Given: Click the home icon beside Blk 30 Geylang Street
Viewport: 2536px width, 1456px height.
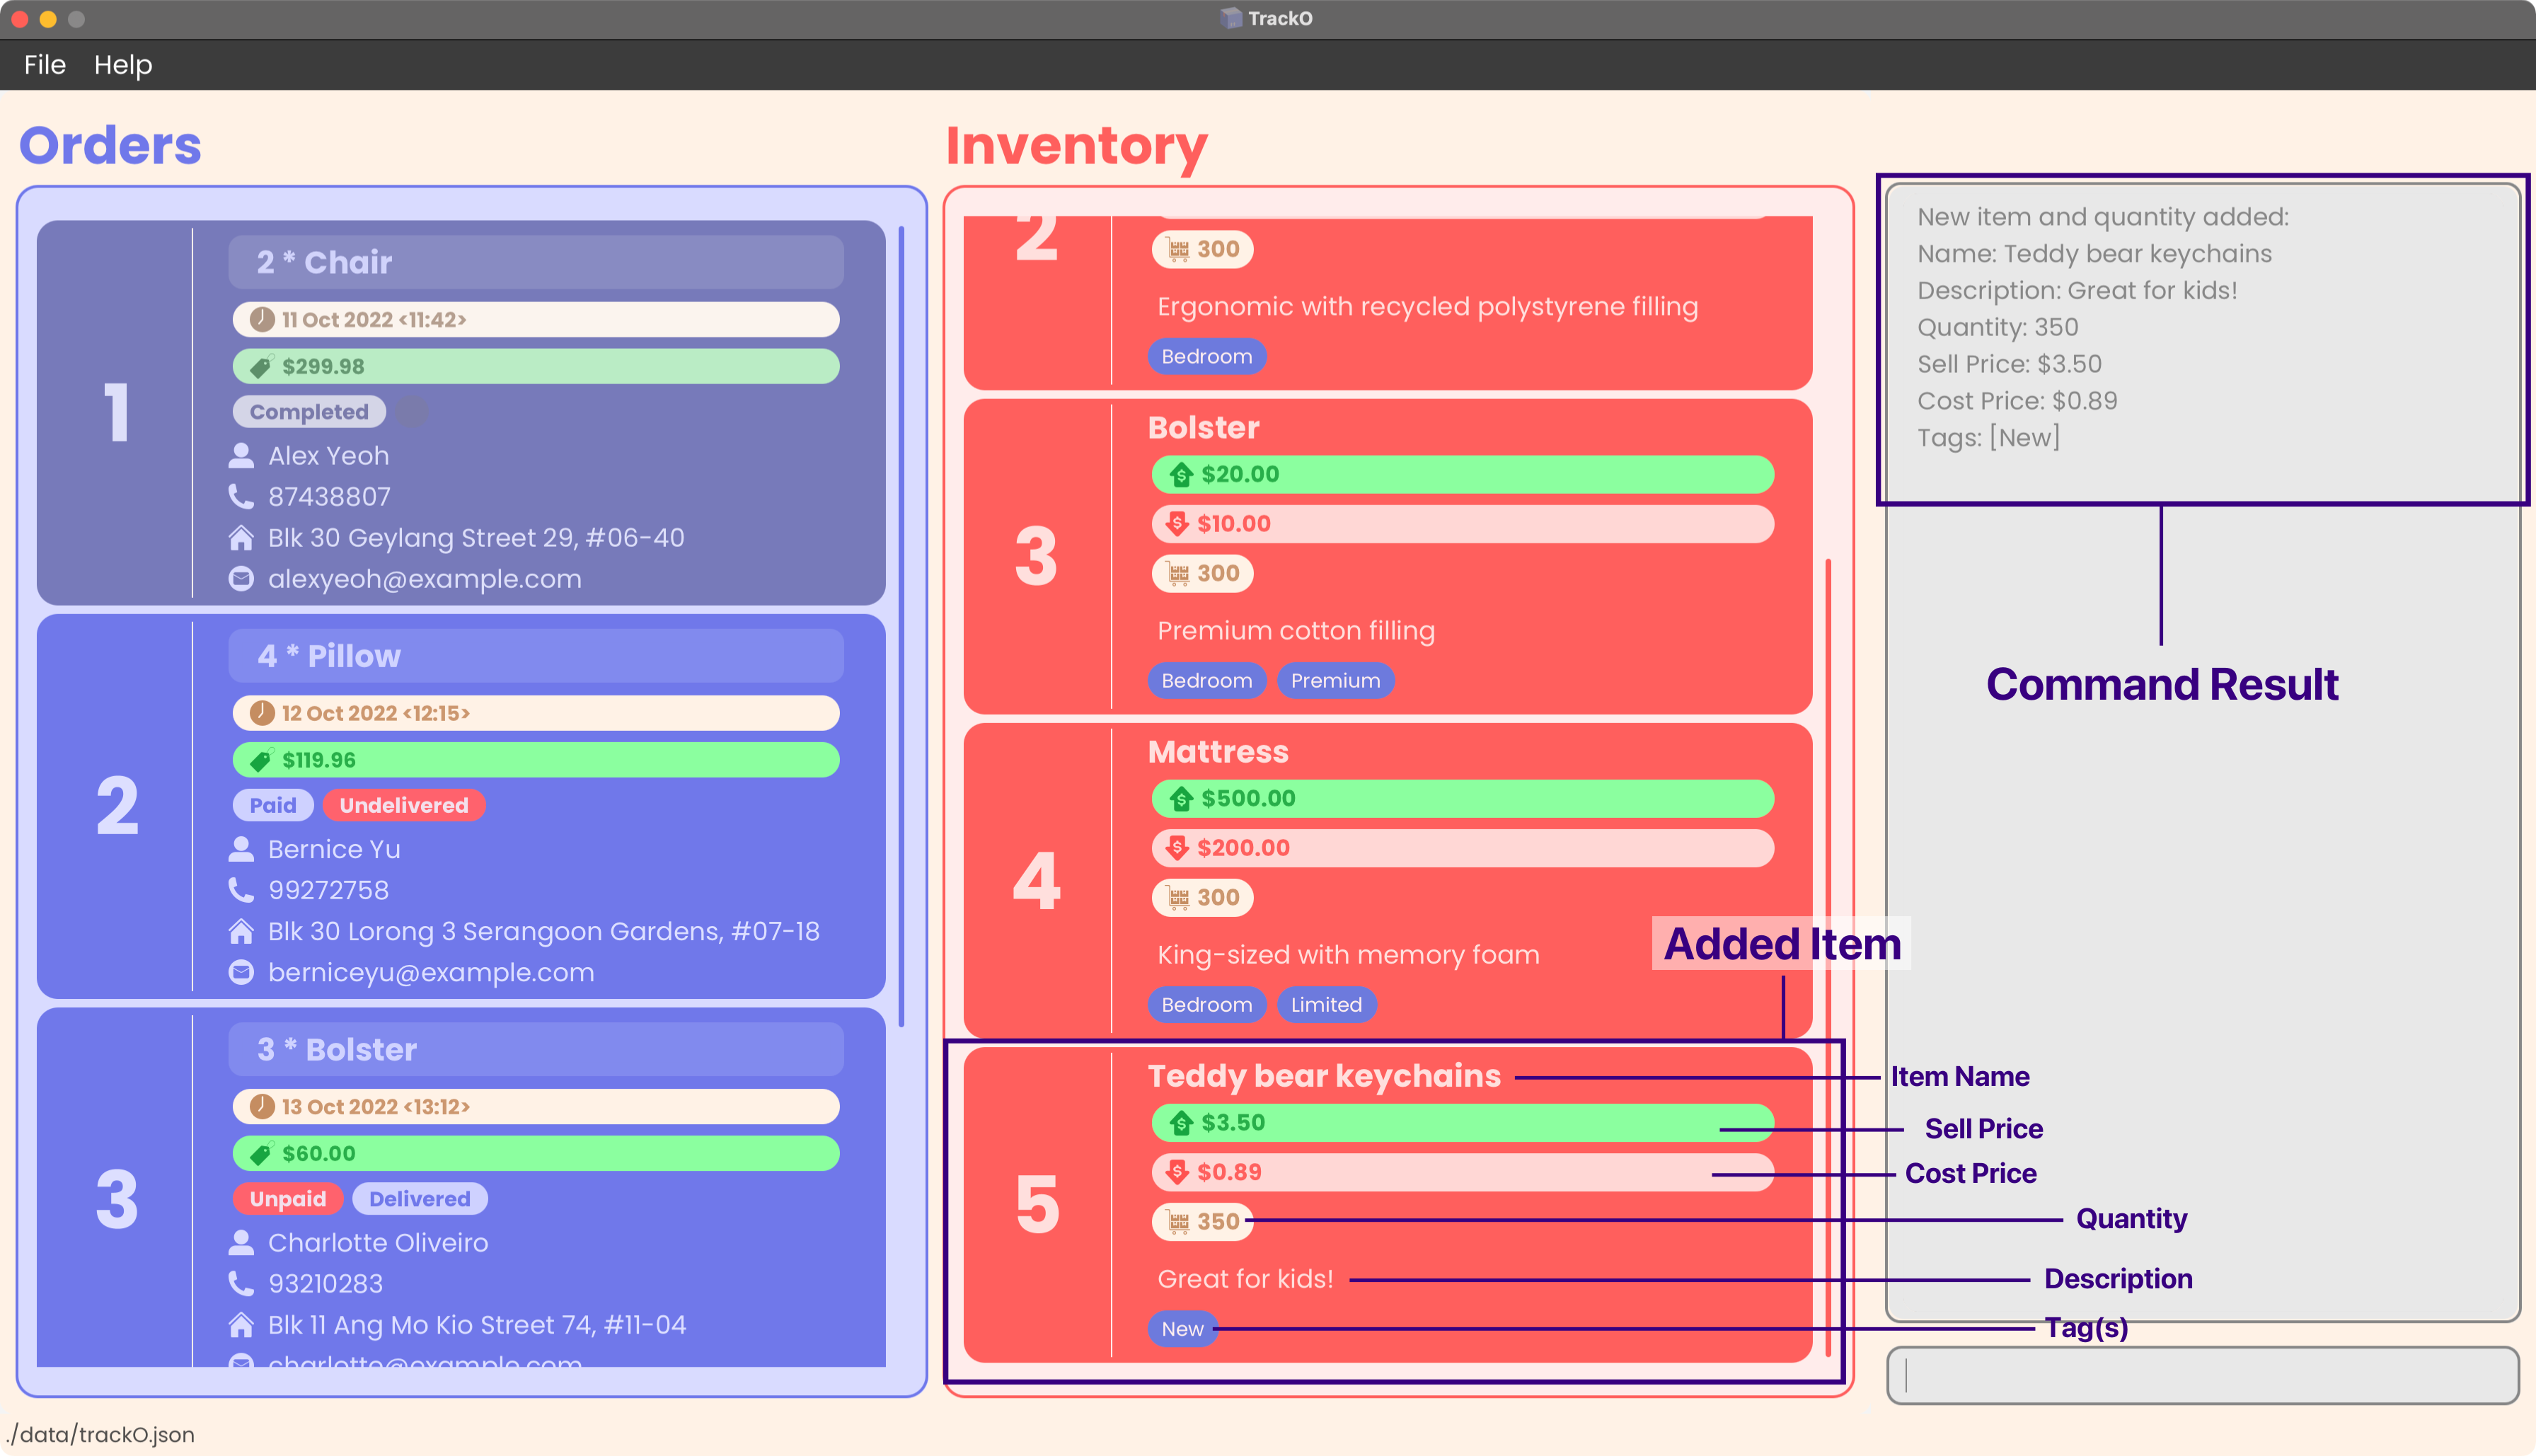Looking at the screenshot, I should (x=241, y=538).
